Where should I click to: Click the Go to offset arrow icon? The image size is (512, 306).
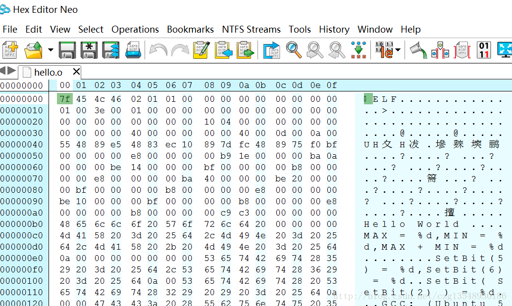pyautogui.click(x=272, y=50)
